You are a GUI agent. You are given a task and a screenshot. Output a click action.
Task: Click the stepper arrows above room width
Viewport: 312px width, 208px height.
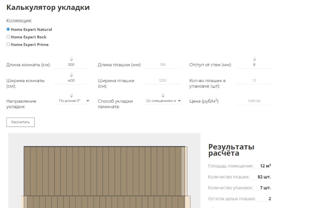71,75
